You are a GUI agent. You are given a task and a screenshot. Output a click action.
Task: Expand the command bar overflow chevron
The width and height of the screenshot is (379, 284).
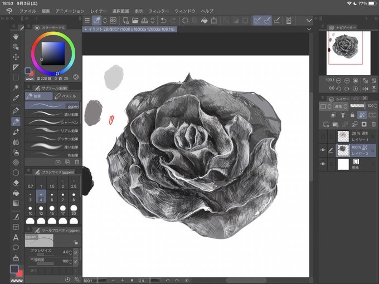(309, 21)
